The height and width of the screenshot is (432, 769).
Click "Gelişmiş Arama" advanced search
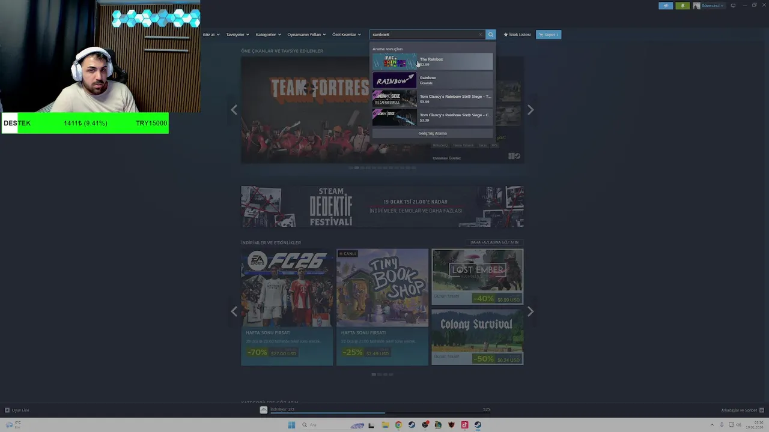[x=433, y=133]
